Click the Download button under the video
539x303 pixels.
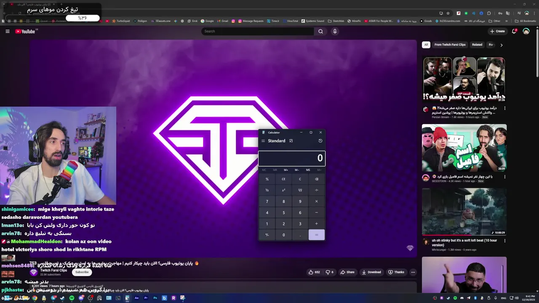[371, 272]
